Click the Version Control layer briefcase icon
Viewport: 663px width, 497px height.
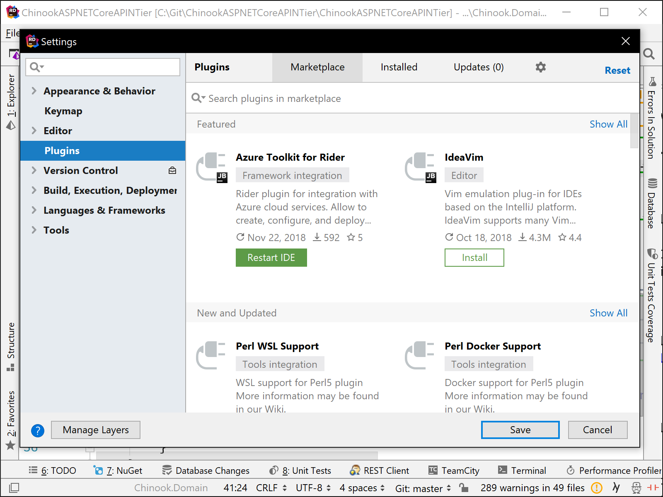(172, 171)
